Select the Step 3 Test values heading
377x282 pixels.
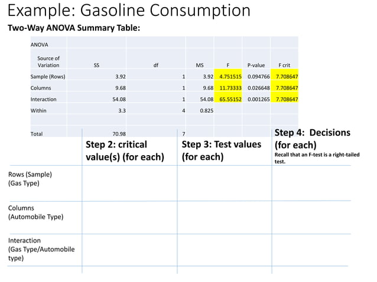221,150
